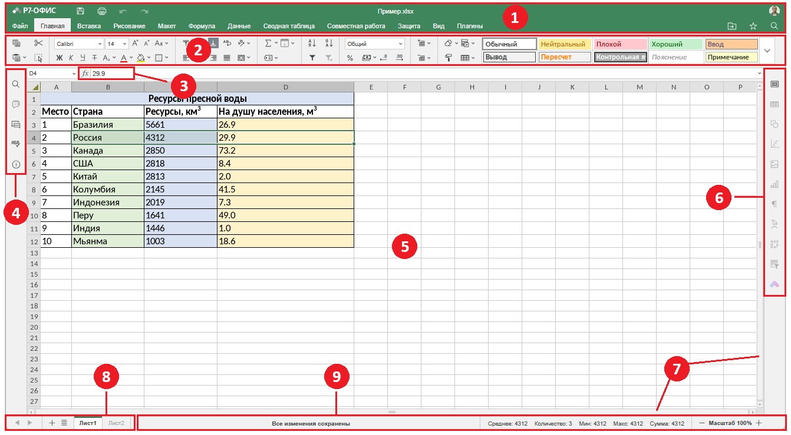791x435 pixels.
Task: Click the Save icon in the title bar
Action: (80, 11)
